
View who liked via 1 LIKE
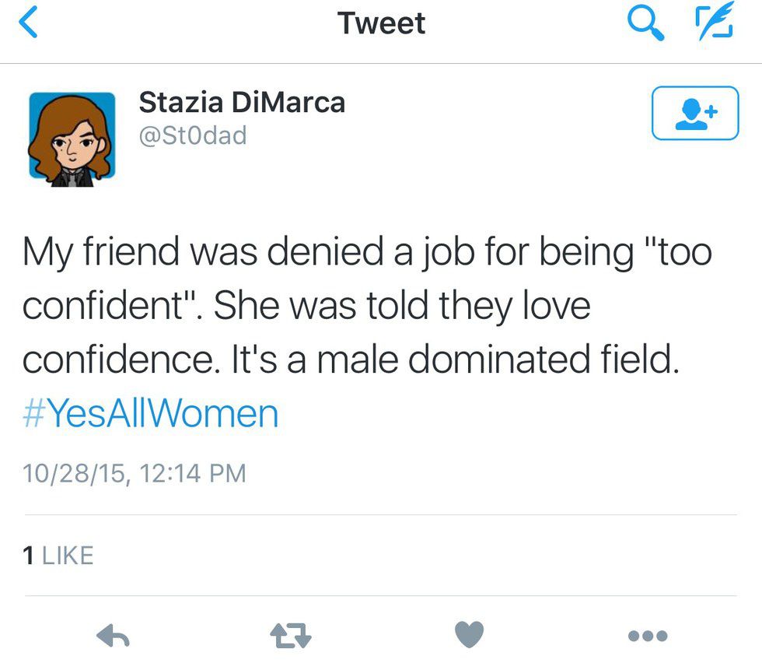[58, 556]
